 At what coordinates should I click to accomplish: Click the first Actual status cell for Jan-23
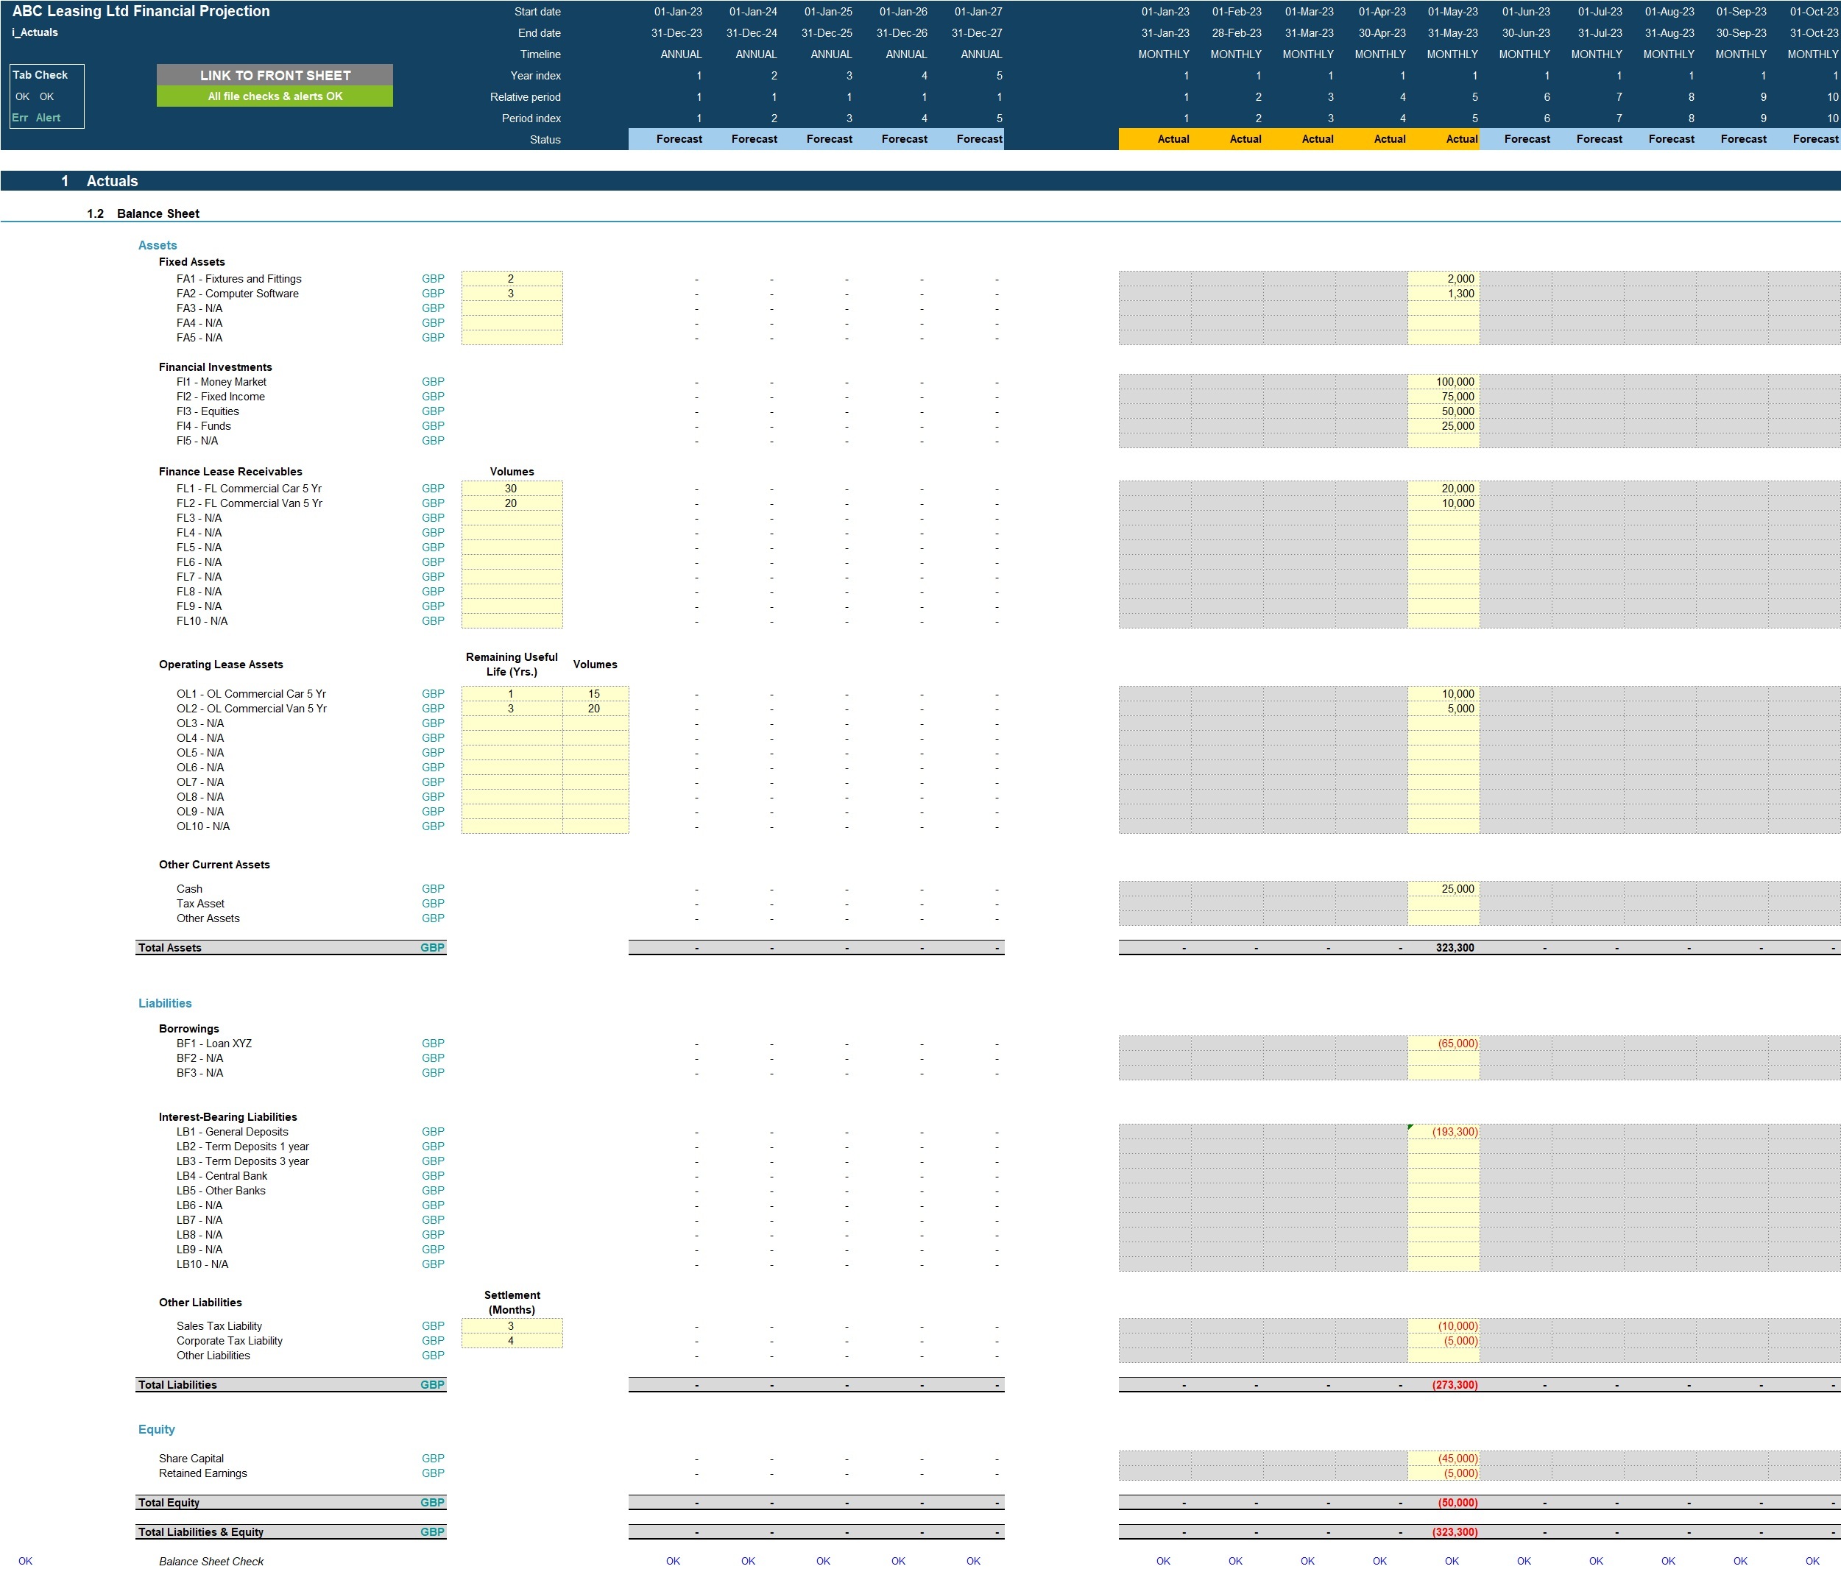[1173, 140]
